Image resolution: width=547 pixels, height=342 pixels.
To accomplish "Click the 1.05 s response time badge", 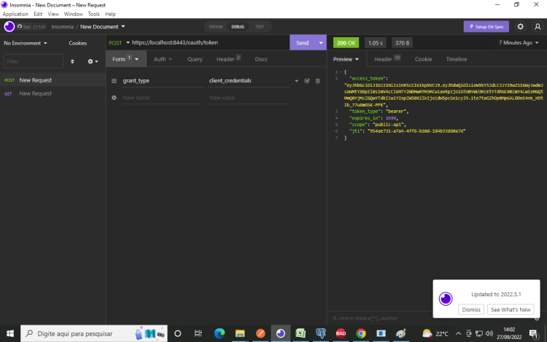I will (376, 43).
